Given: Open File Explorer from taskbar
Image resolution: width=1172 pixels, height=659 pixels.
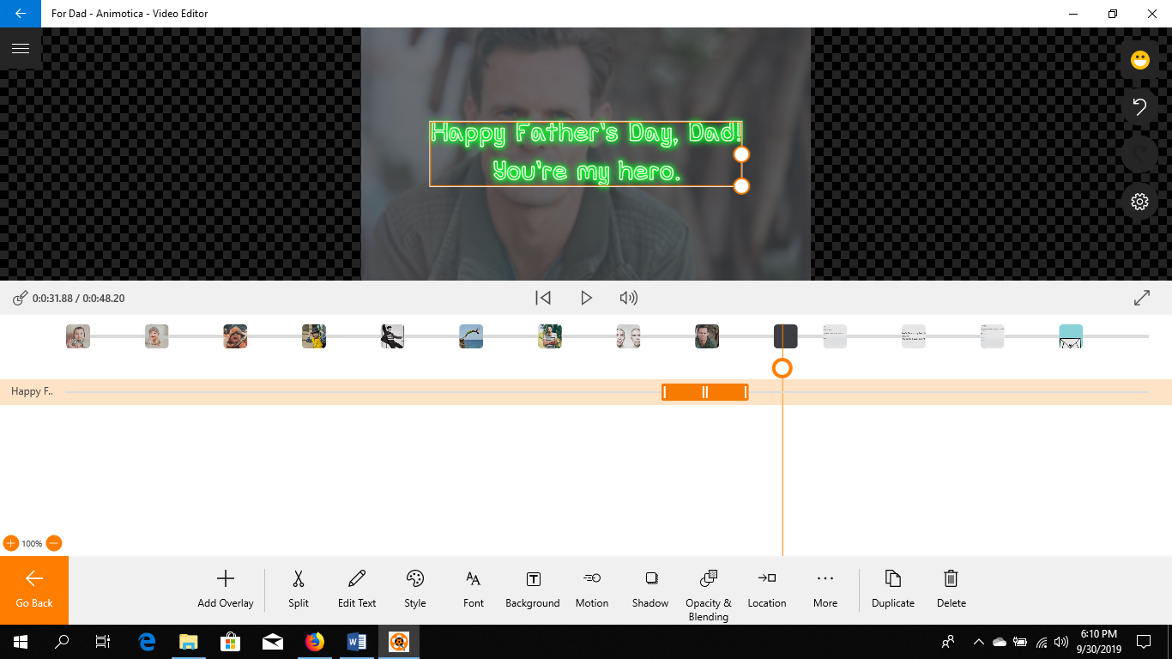Looking at the screenshot, I should (189, 642).
